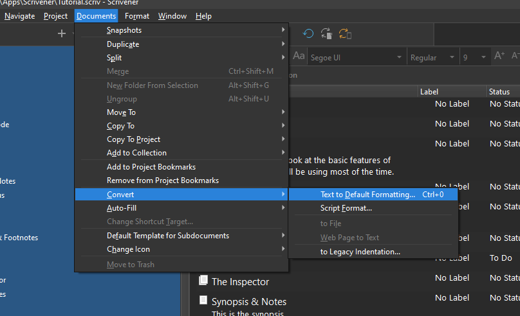This screenshot has width=520, height=316.
Task: Click No Label in The Inspector row
Action: click(452, 277)
